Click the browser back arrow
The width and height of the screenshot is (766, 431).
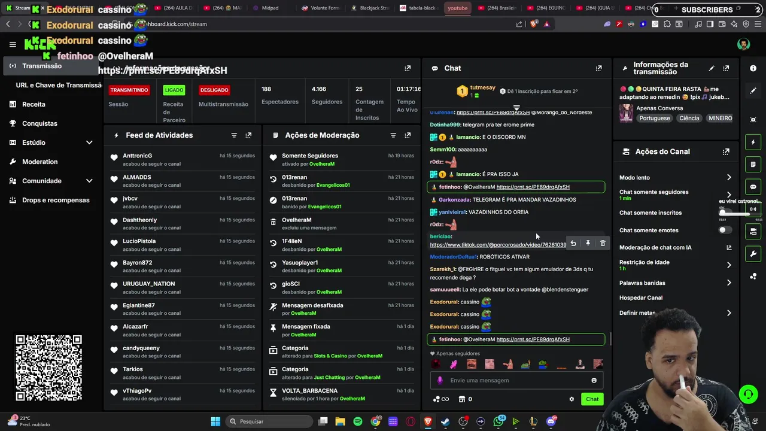coord(8,24)
